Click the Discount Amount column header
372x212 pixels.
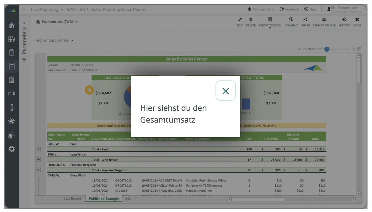pos(293,137)
